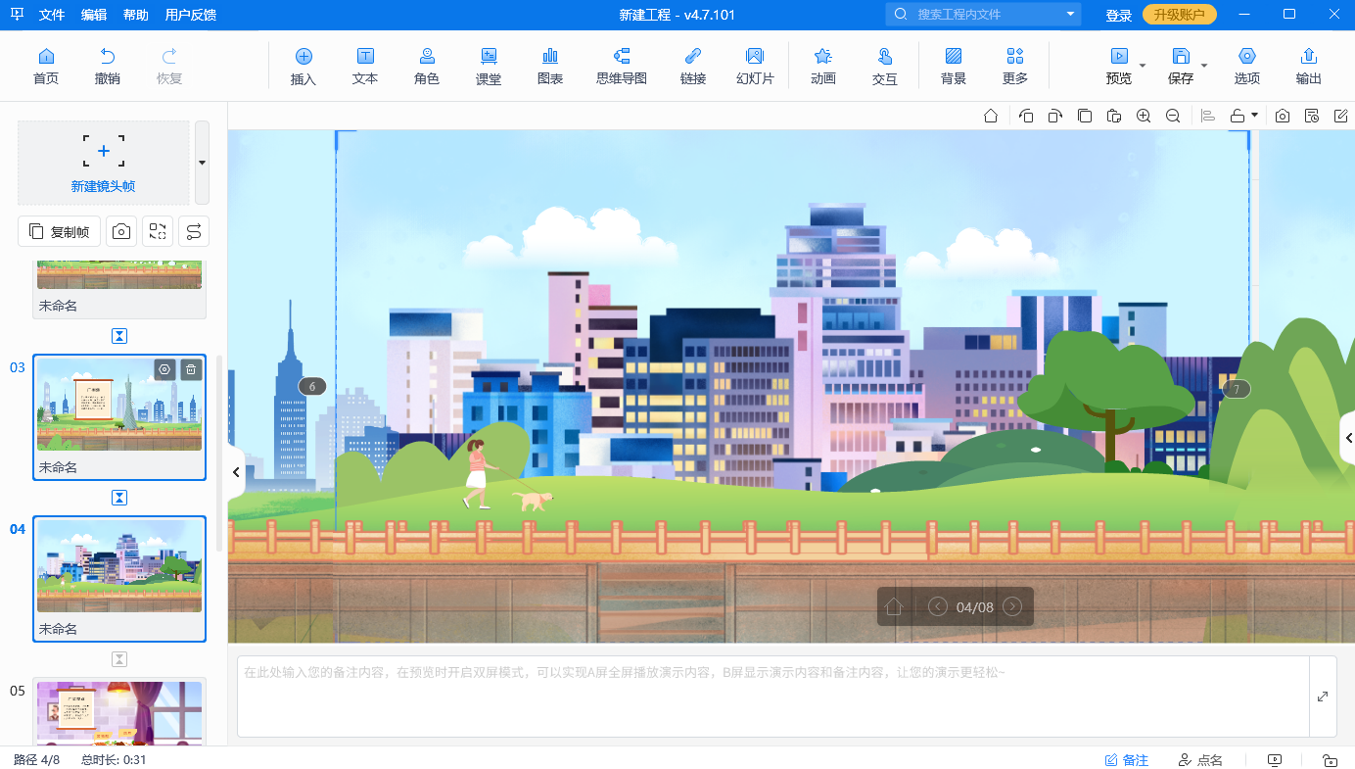Click the copy icon in canvas toolbar
1355x769 pixels.
1085,116
